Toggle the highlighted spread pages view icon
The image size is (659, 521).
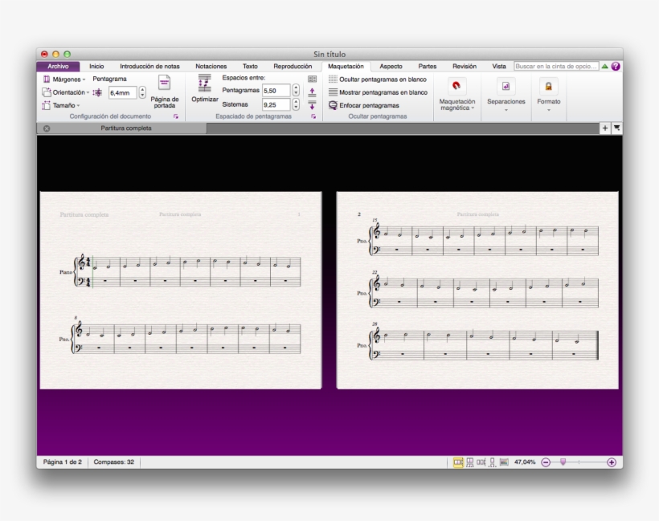(458, 462)
